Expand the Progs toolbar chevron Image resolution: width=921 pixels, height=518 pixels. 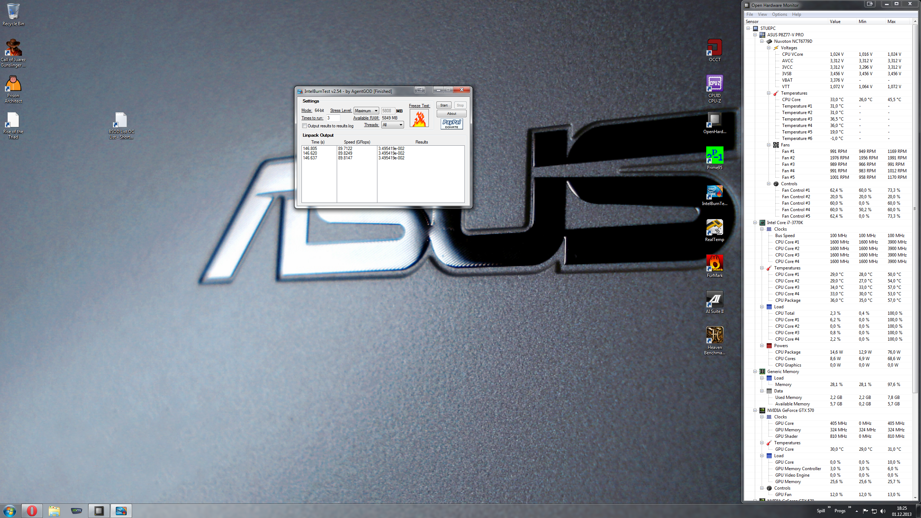click(x=850, y=507)
